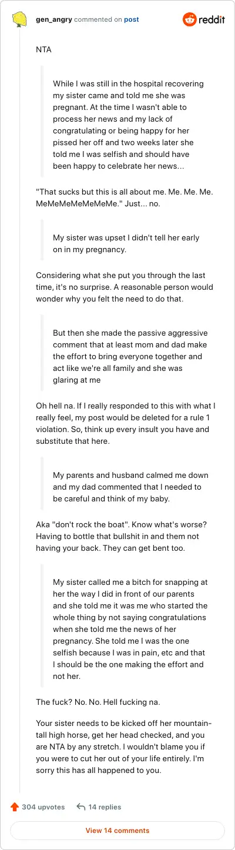Click the gen_angry user avatar
This screenshot has width=235, height=850.
click(x=20, y=20)
